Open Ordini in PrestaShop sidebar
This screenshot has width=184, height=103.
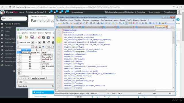[x=7, y=31]
